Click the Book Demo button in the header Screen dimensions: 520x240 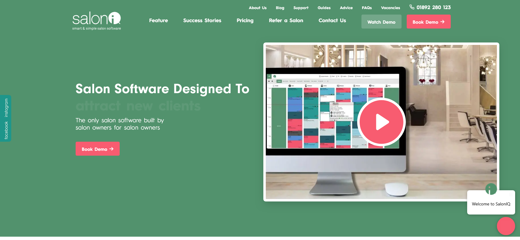coord(429,22)
